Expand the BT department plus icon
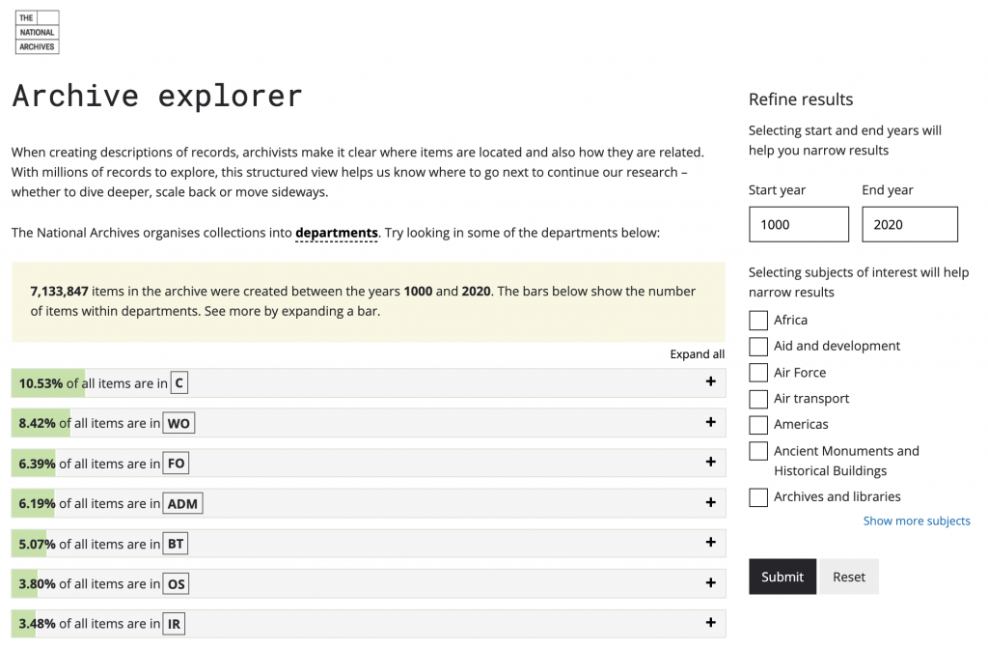This screenshot has width=988, height=648. click(x=711, y=542)
